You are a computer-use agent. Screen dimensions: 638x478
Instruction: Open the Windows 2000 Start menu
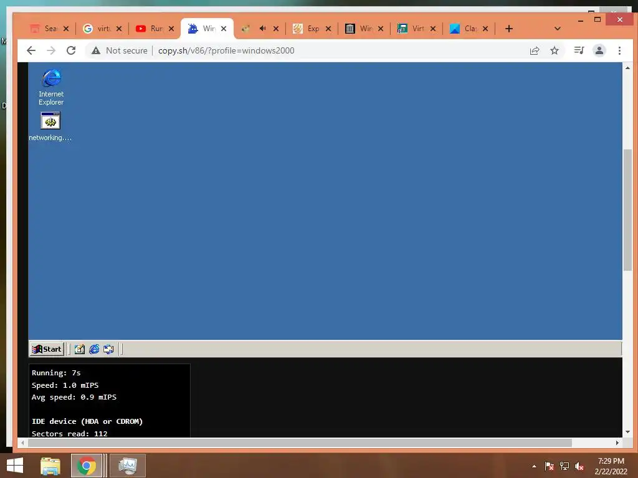[47, 349]
